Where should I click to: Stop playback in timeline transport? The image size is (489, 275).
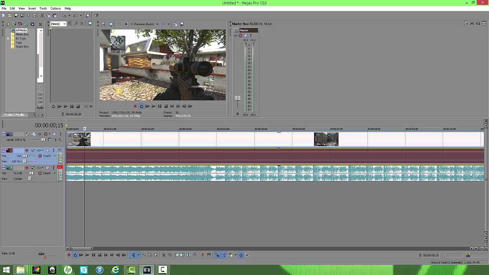click(x=100, y=255)
